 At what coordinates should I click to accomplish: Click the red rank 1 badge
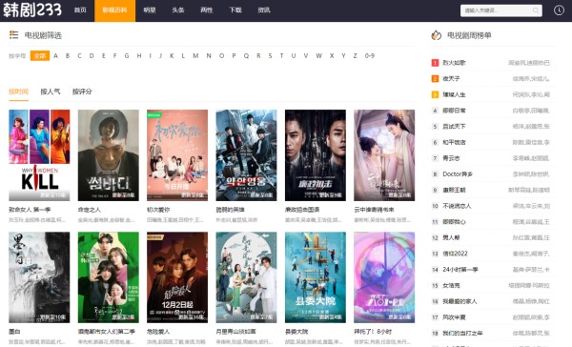pyautogui.click(x=435, y=63)
